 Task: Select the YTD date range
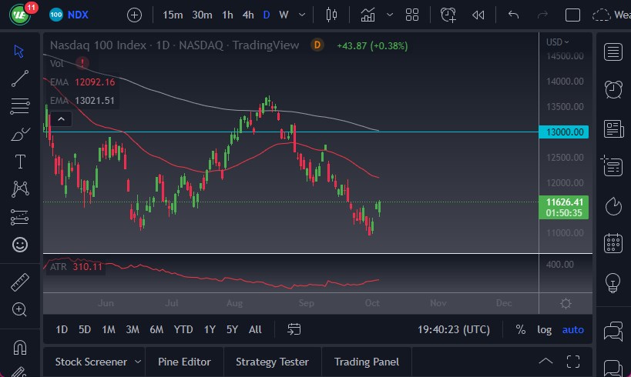(x=183, y=329)
